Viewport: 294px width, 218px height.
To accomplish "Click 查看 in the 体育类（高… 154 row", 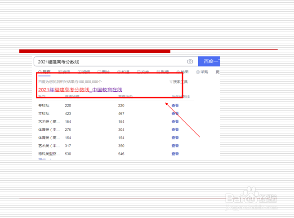I will click(x=175, y=138).
